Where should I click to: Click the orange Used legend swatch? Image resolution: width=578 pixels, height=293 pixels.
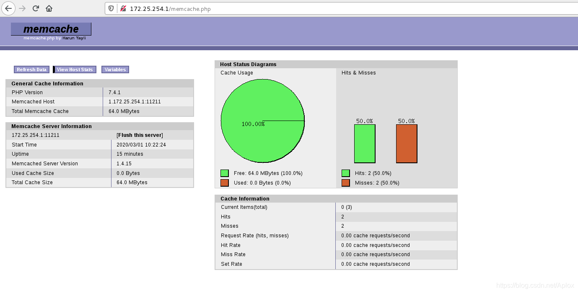(x=225, y=183)
